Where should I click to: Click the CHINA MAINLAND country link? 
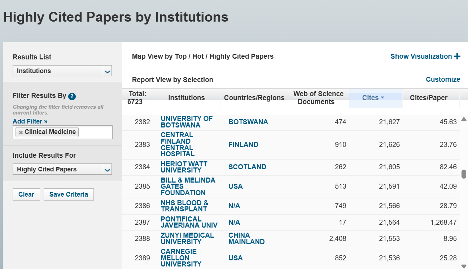(x=246, y=238)
